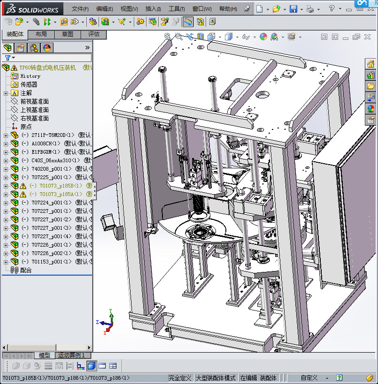Switch to the PropertyManager tab icon
This screenshot has width=378, height=384.
click(x=20, y=47)
